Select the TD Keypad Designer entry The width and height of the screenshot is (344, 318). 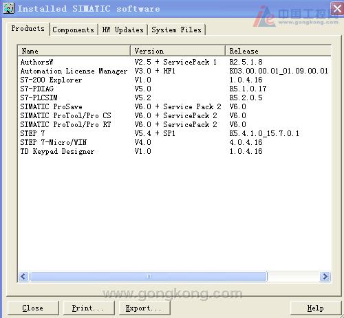point(57,151)
